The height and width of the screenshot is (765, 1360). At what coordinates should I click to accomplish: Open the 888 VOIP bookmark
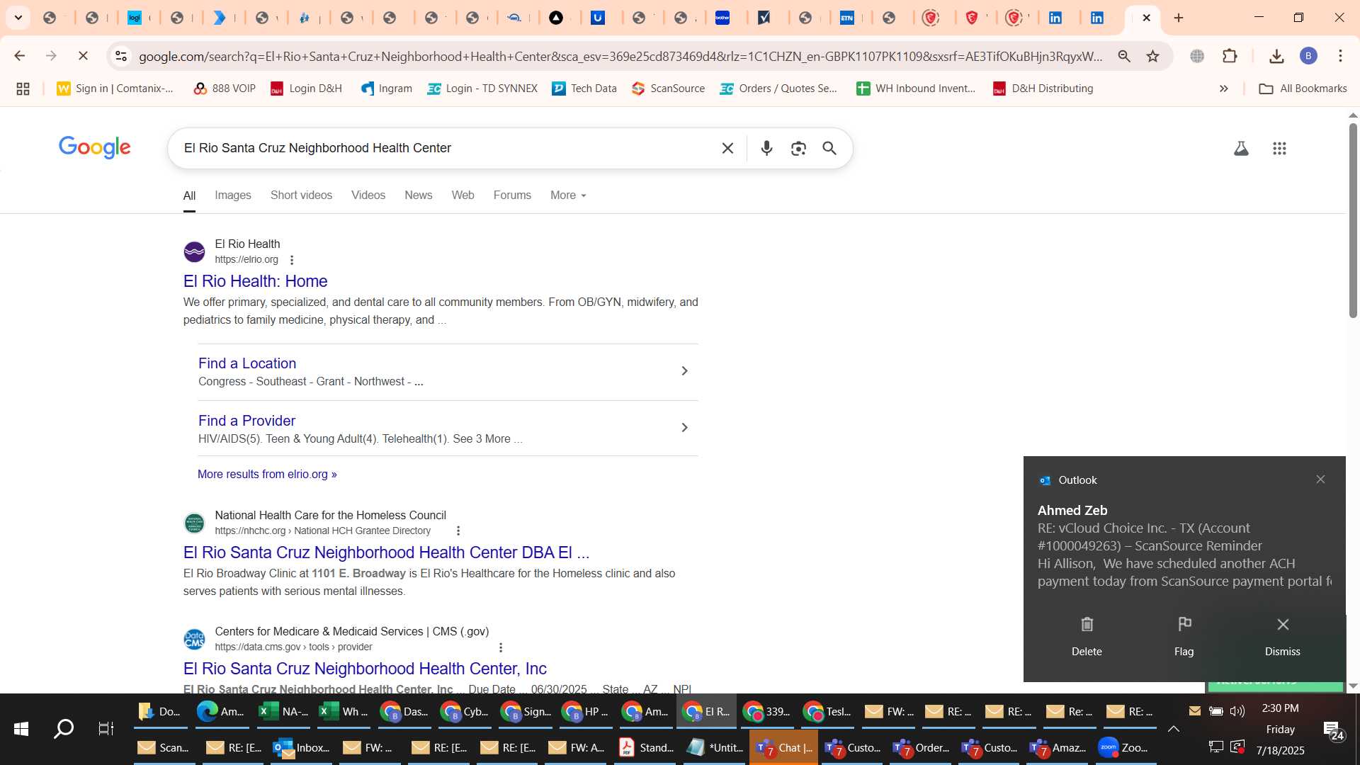pos(225,89)
